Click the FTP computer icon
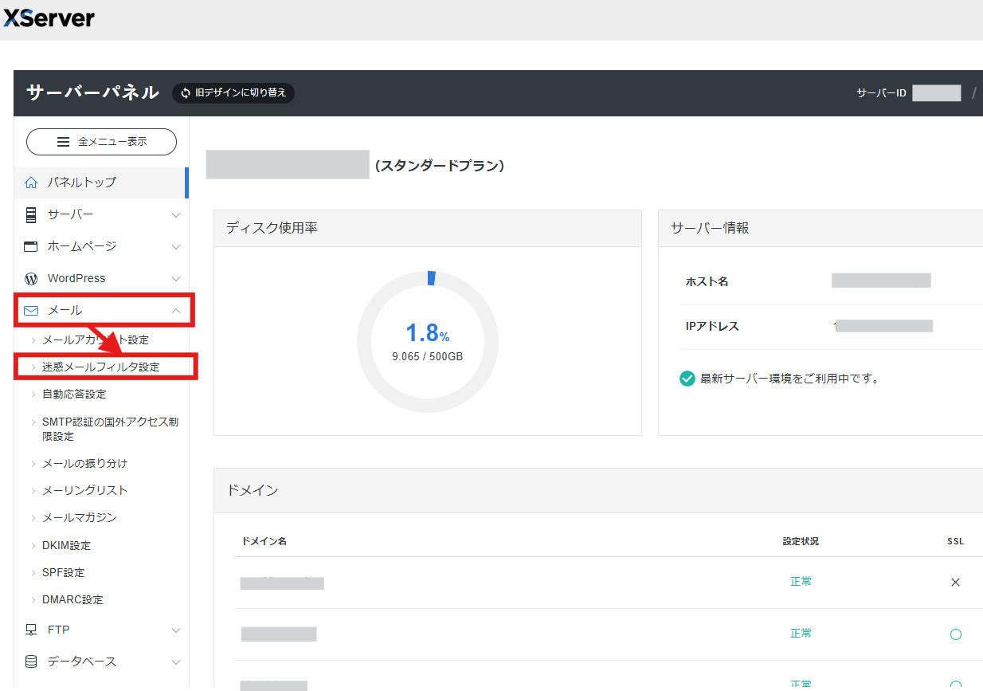Screen dimensions: 983x691 [31, 630]
